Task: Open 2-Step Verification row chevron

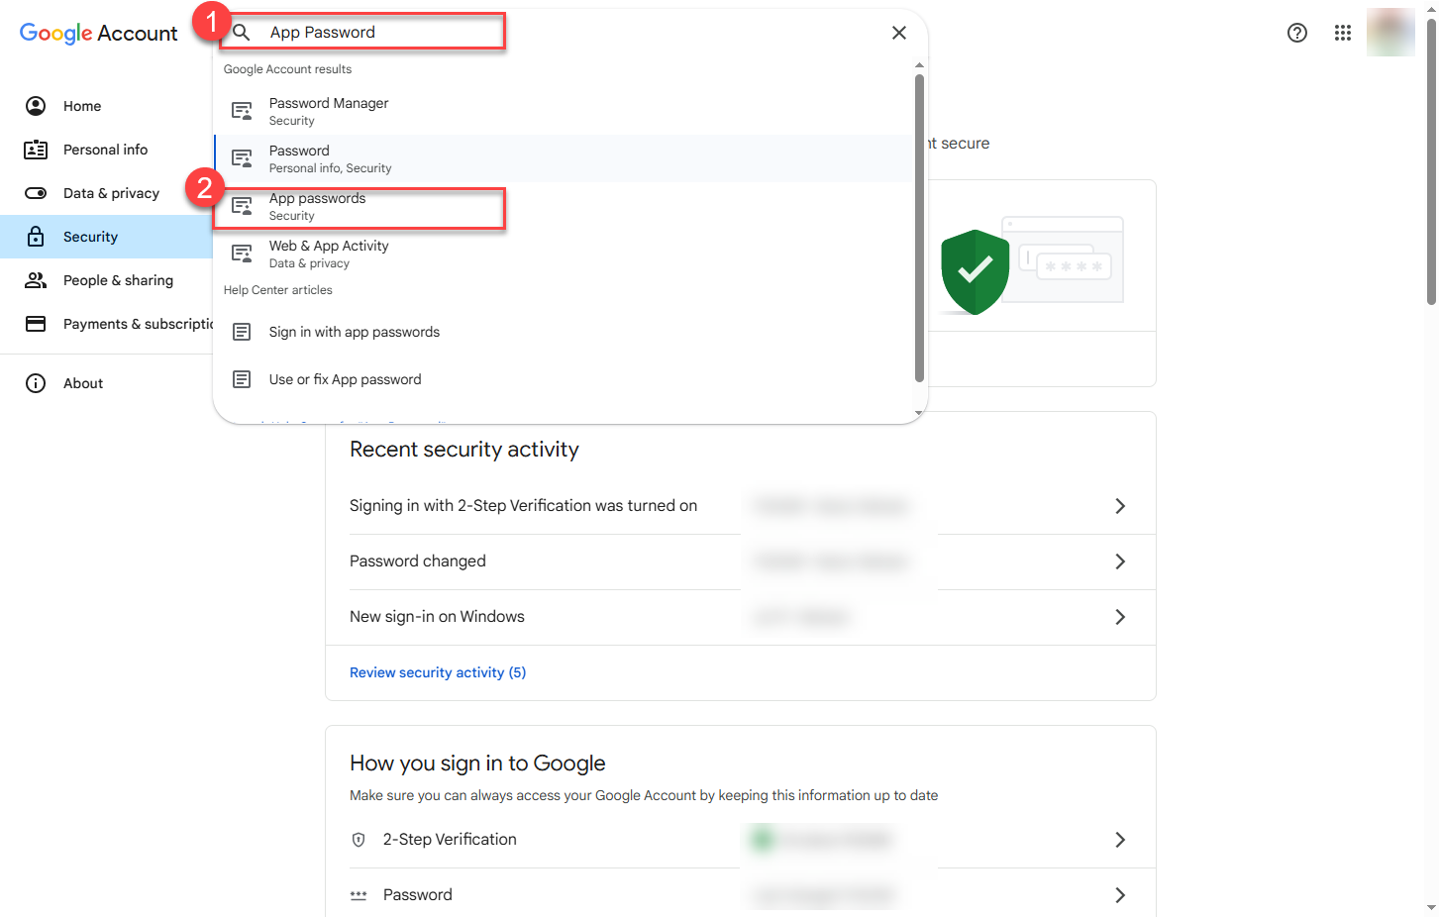Action: [1120, 840]
